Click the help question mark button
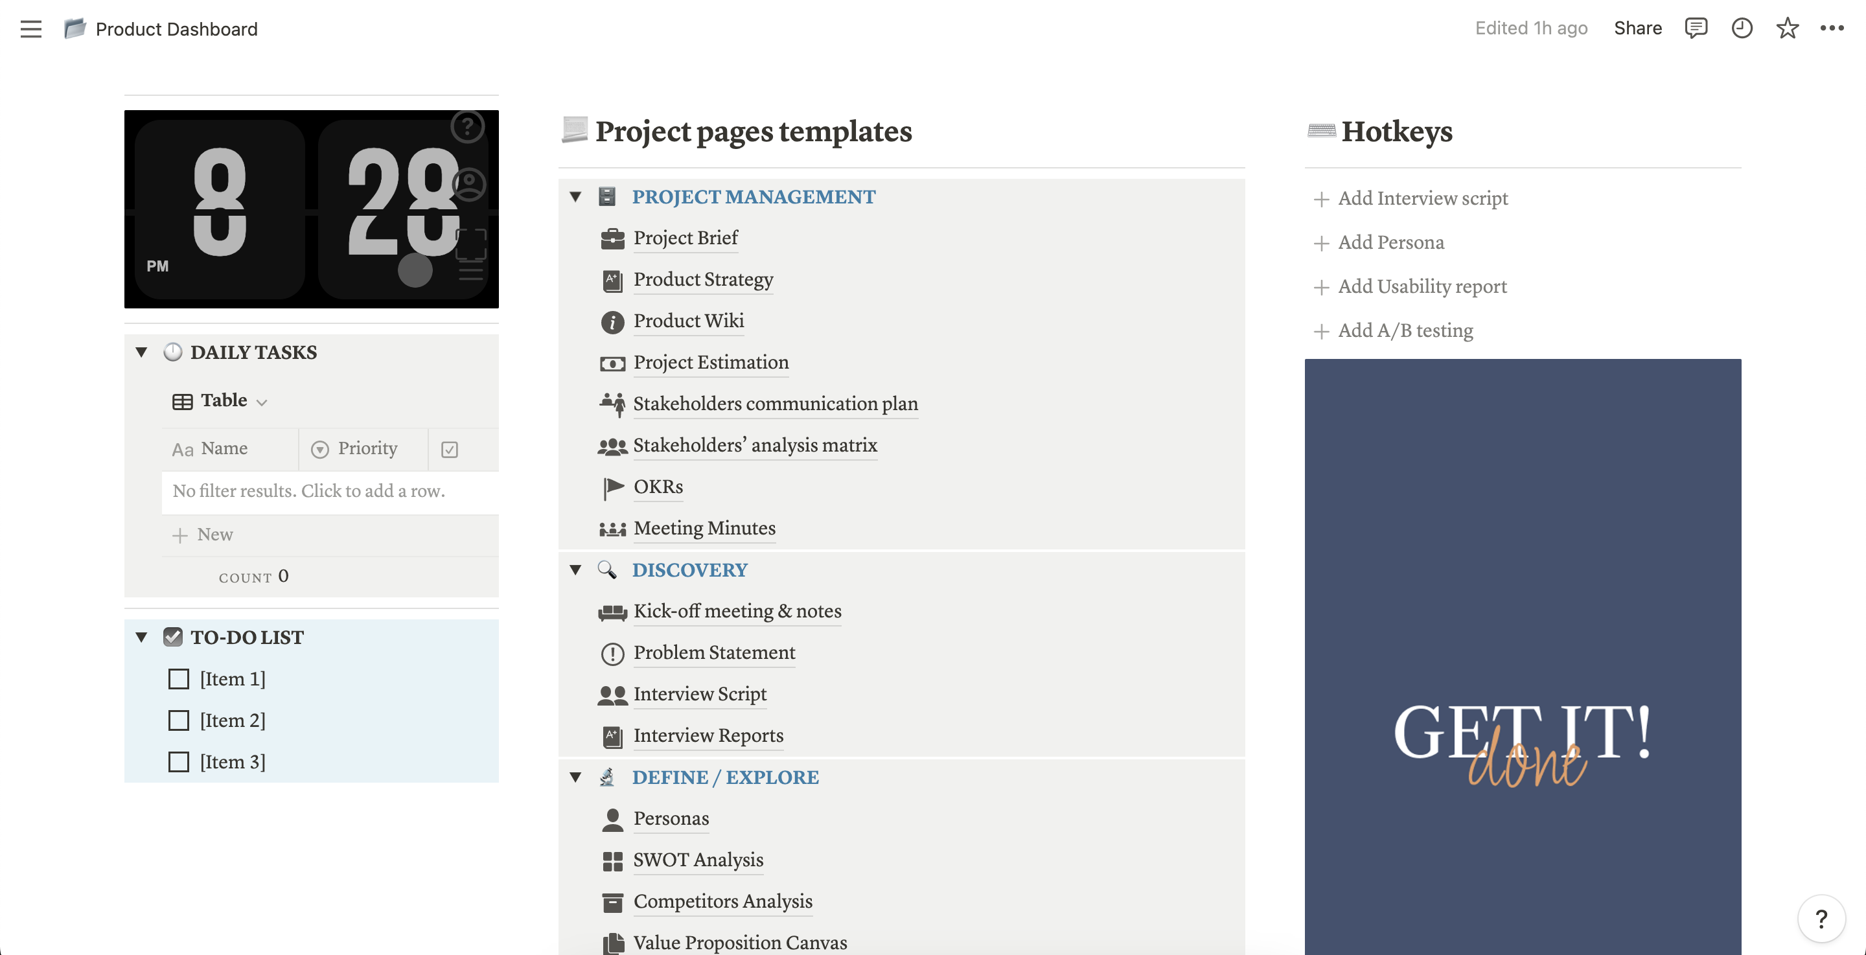The width and height of the screenshot is (1866, 955). 1821,919
